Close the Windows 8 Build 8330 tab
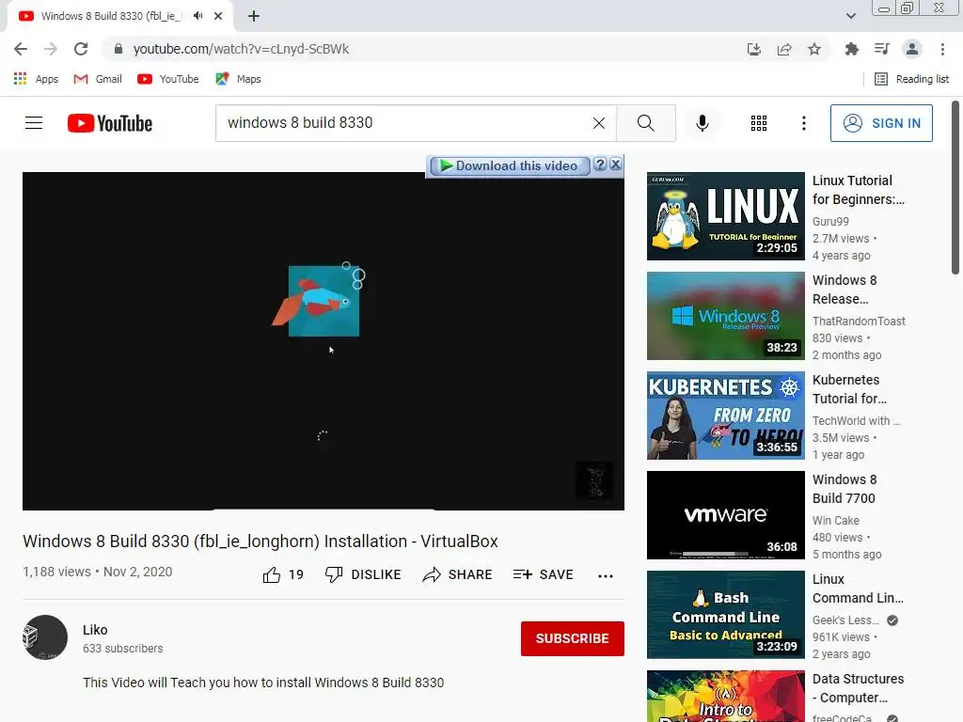Viewport: 963px width, 722px height. 218,16
